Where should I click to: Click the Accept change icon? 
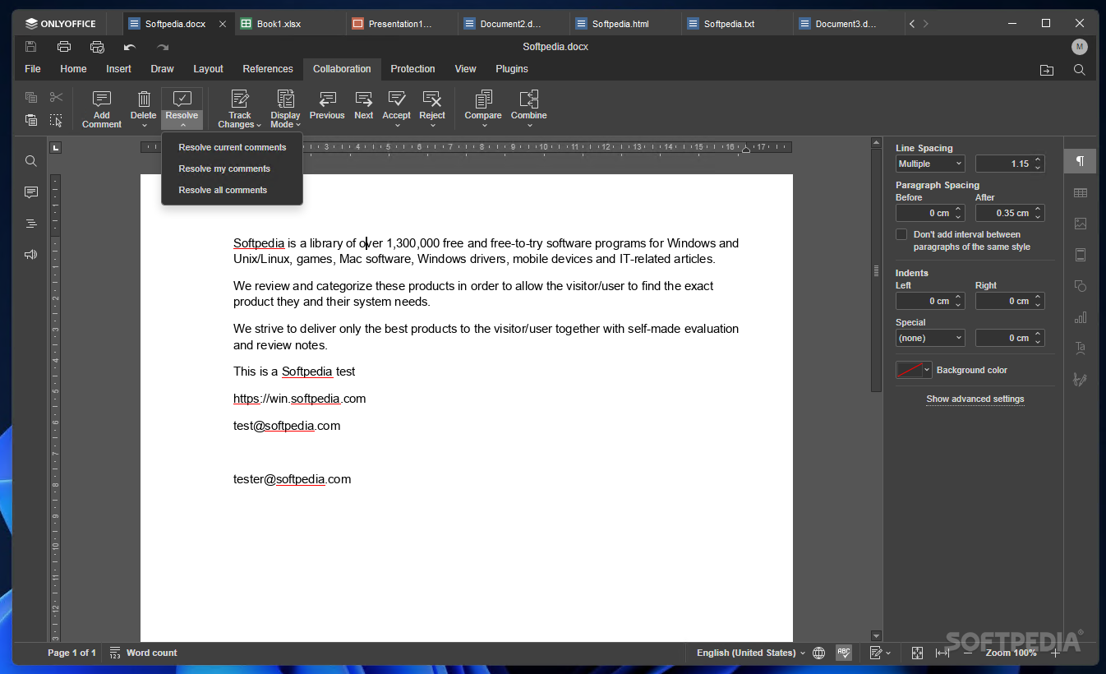coord(397,99)
